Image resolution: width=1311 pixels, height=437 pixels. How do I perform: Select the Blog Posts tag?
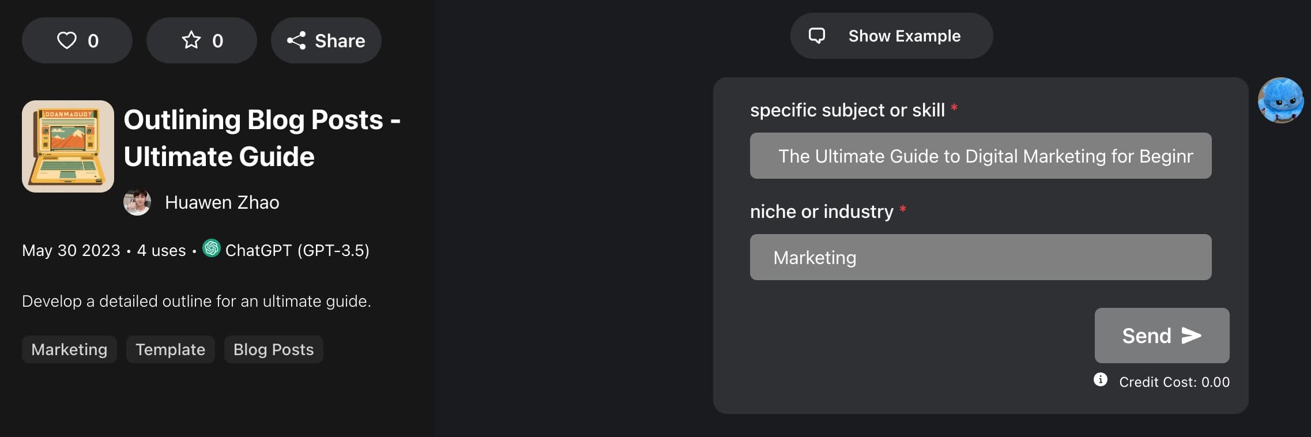[274, 349]
